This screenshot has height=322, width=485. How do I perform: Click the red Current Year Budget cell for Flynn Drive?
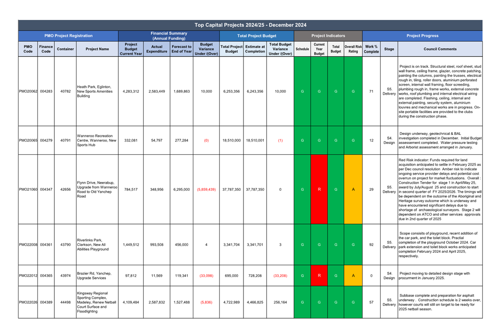[319, 189]
